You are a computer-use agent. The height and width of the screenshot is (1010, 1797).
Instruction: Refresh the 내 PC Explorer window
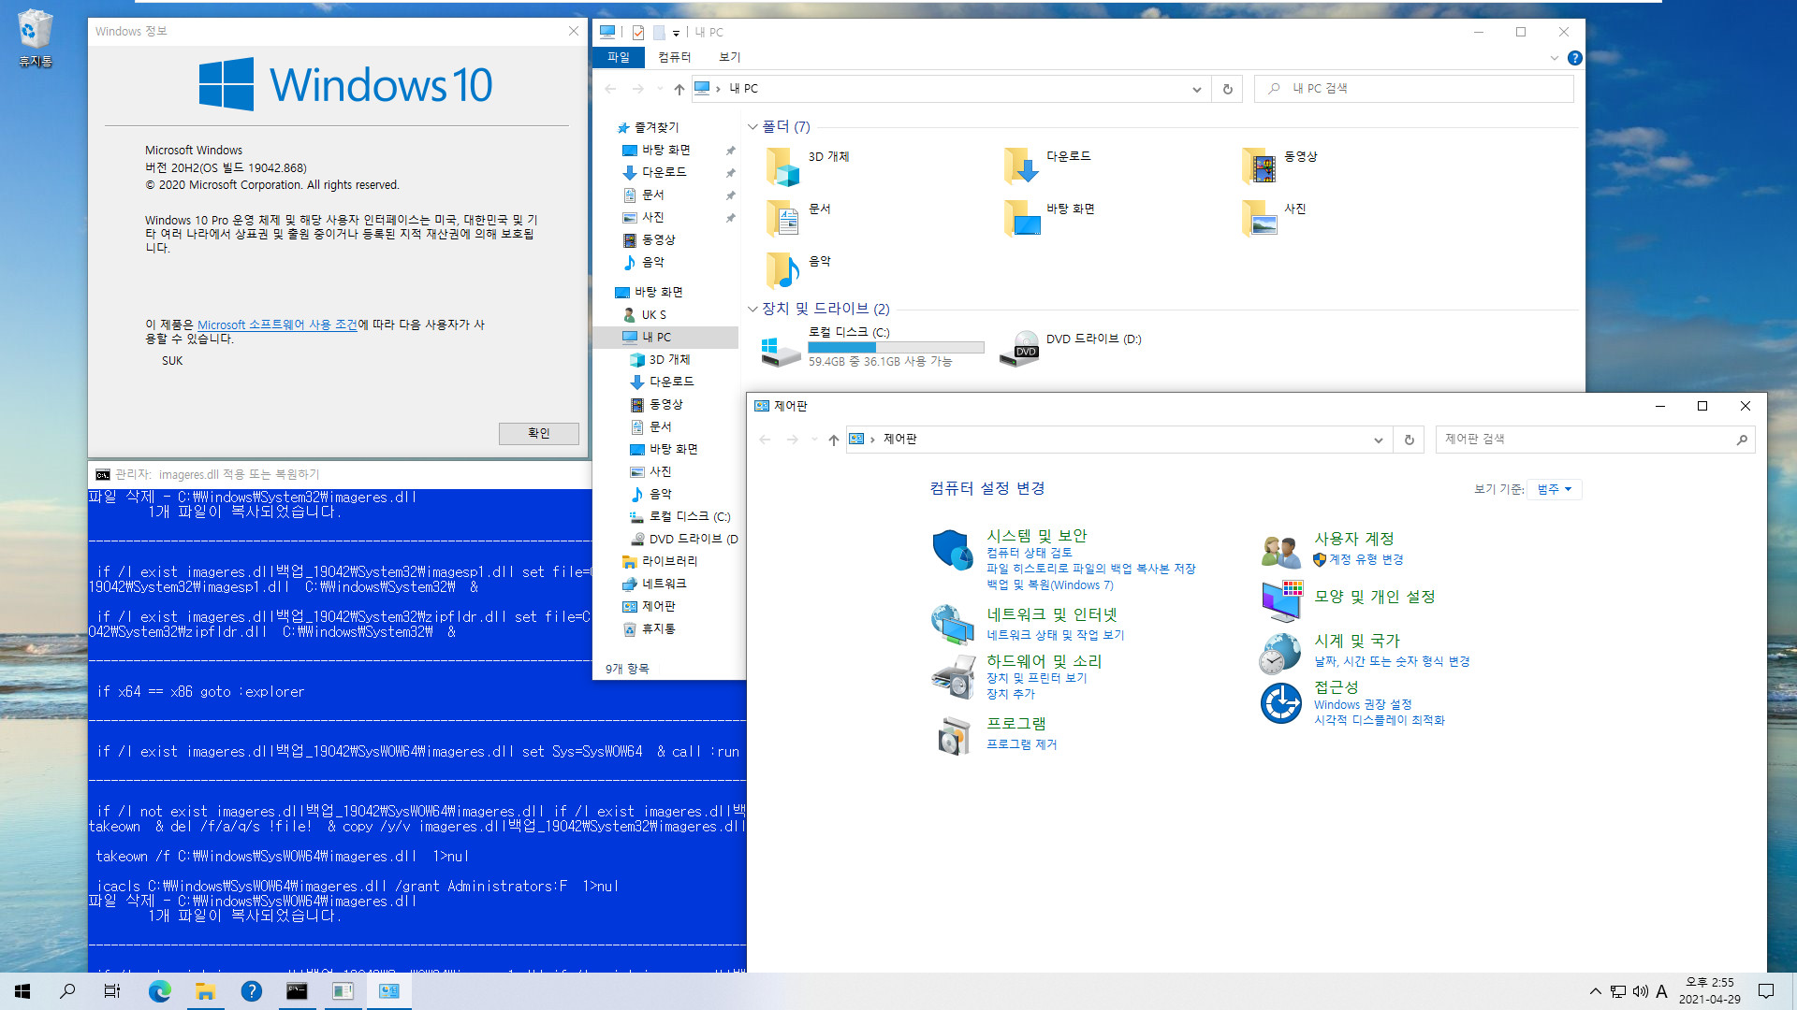pos(1227,89)
